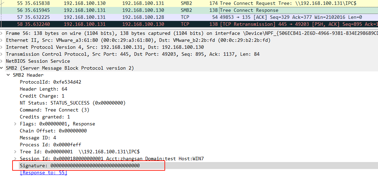The height and width of the screenshot is (177, 378).
Task: Expand the Frame 56 details arrow
Action: tap(2, 33)
